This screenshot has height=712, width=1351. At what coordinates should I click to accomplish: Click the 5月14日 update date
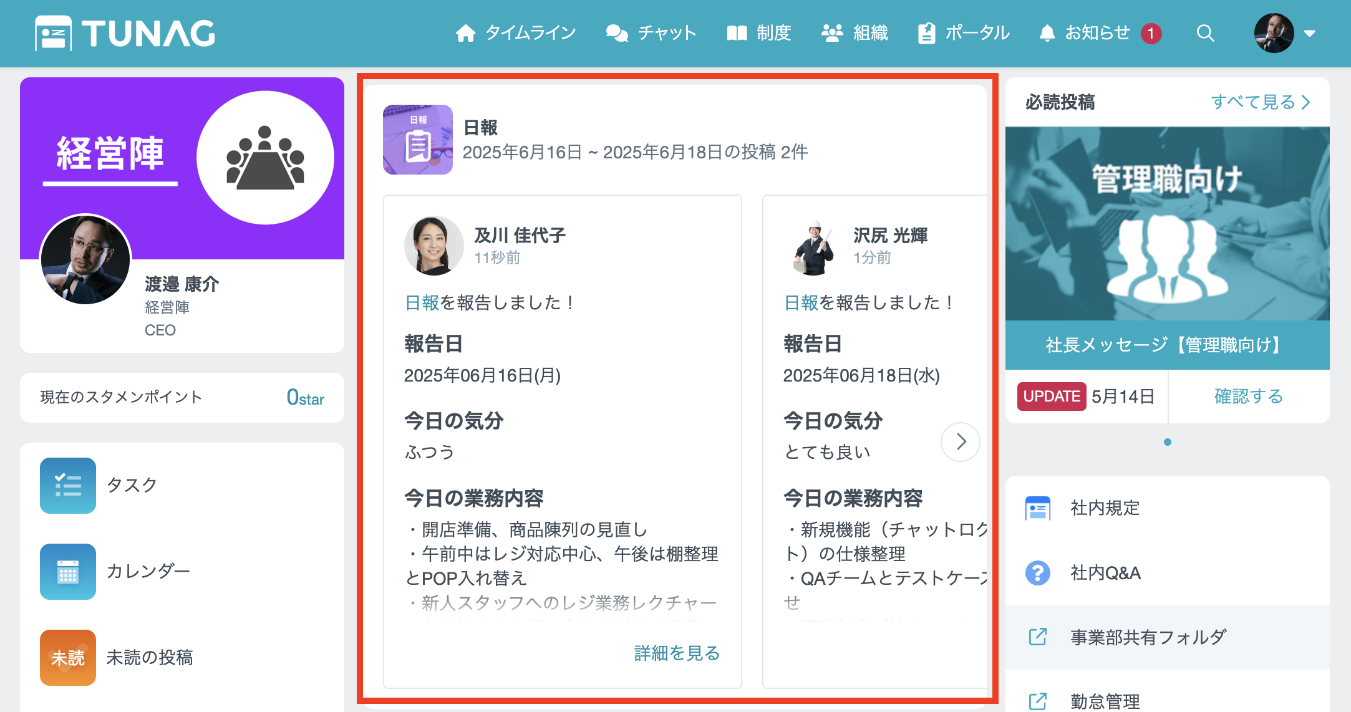pos(1123,397)
